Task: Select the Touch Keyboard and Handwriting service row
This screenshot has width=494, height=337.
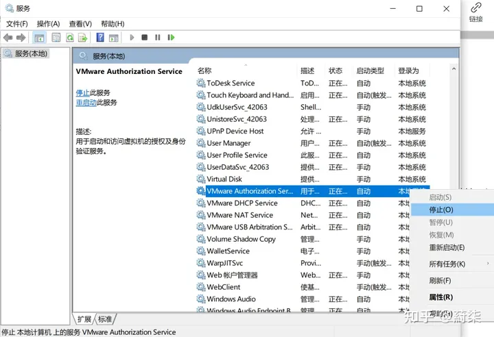Action: click(312, 95)
